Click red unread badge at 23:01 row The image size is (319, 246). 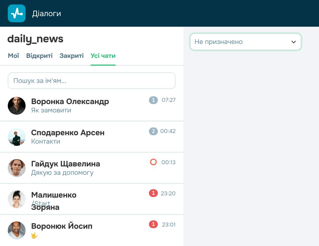(x=153, y=224)
